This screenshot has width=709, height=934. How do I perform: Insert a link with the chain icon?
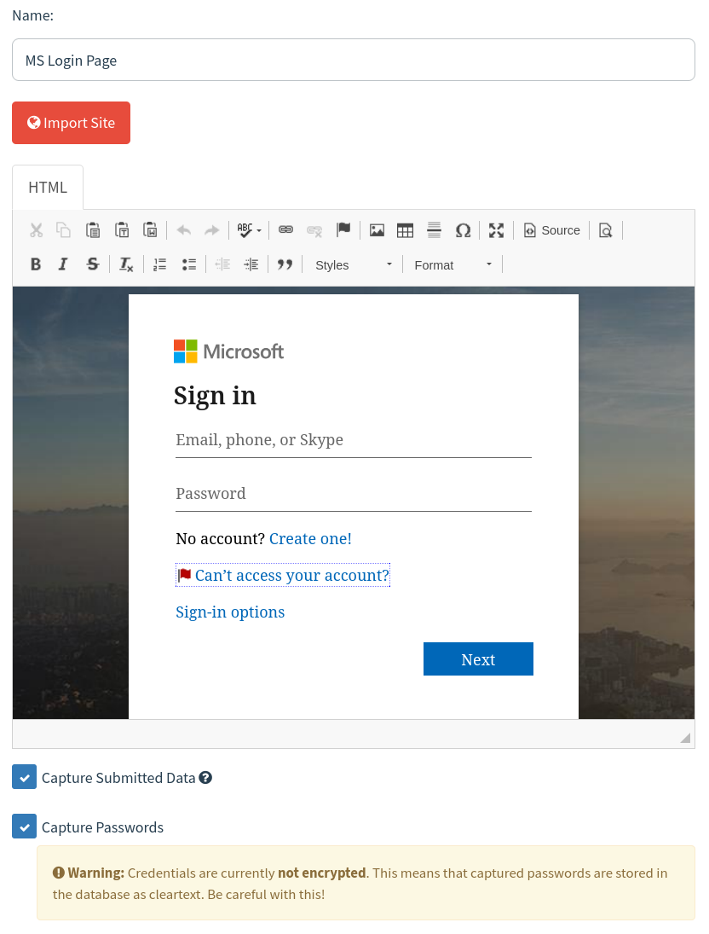285,230
